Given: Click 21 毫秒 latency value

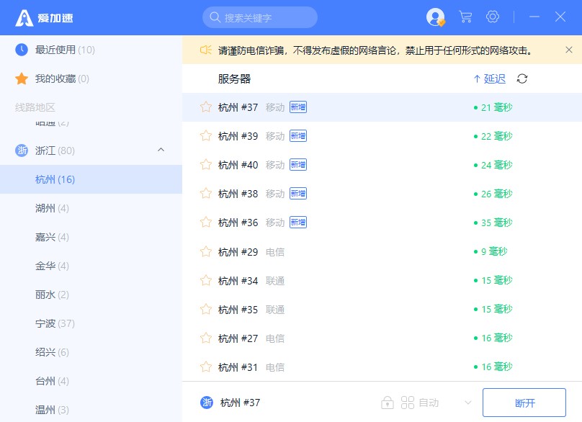Looking at the screenshot, I should [496, 107].
